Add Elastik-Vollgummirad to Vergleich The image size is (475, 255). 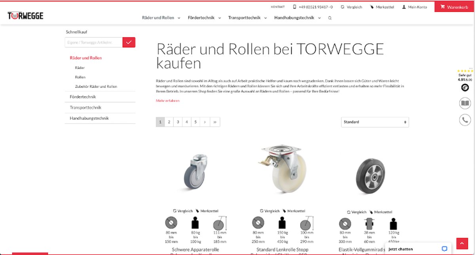click(357, 212)
